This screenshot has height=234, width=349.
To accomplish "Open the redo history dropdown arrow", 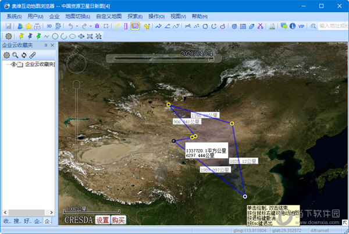I will [x=91, y=26].
